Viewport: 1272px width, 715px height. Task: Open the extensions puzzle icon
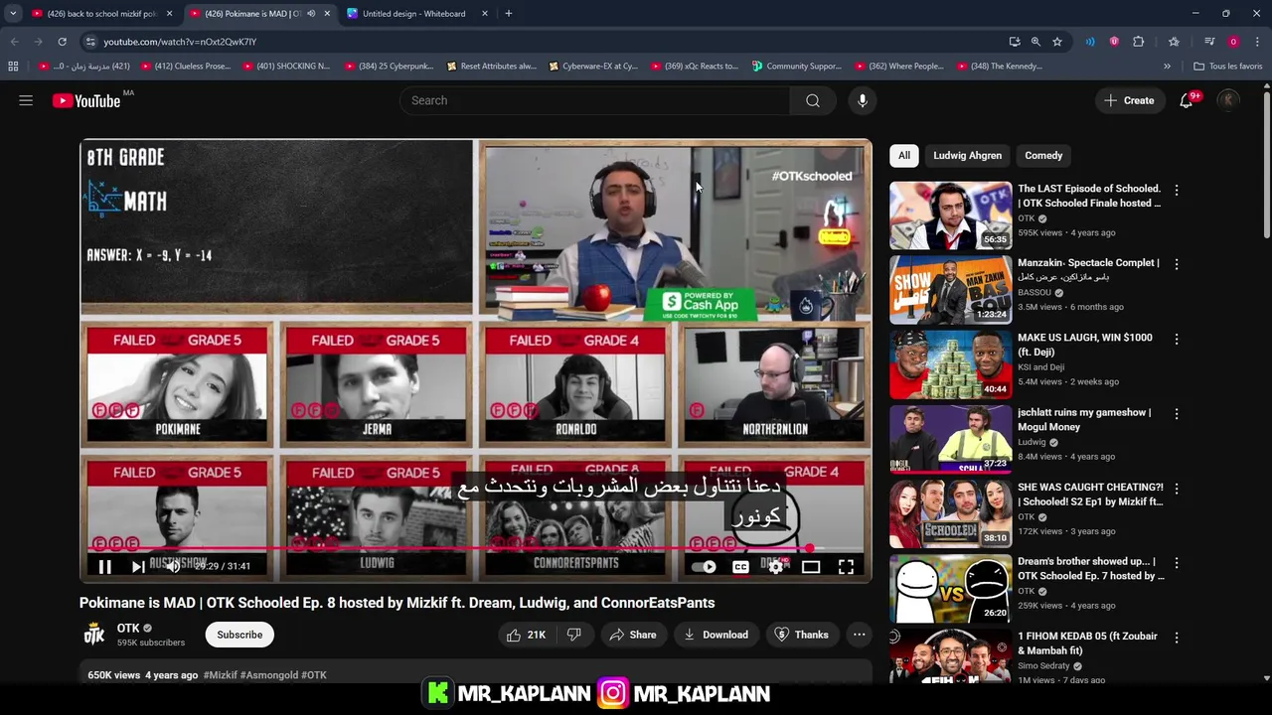point(1139,42)
